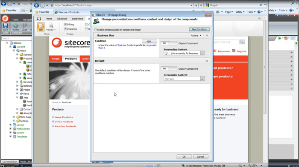Click the Sitecore round logo button
This screenshot has width=299, height=167.
[5, 19]
